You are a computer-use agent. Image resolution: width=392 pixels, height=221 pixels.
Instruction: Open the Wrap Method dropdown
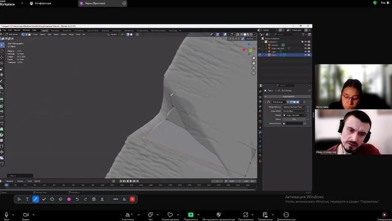tap(294, 107)
